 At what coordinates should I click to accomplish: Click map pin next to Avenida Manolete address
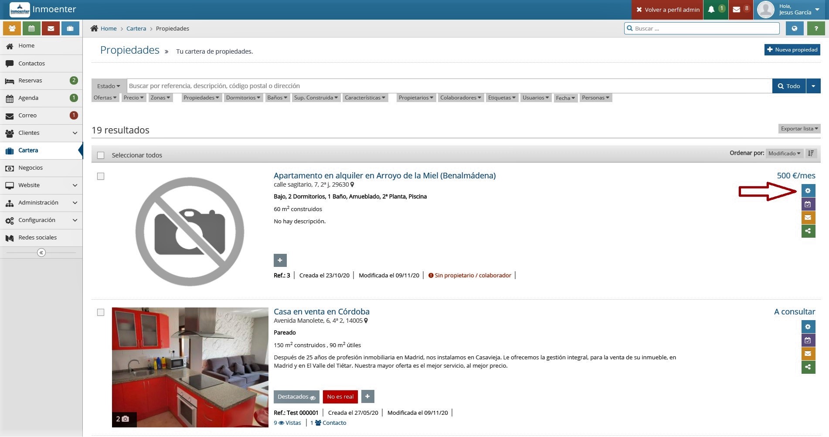pyautogui.click(x=366, y=321)
